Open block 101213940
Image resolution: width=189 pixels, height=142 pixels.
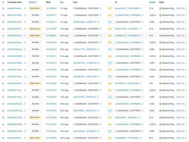[51, 118]
